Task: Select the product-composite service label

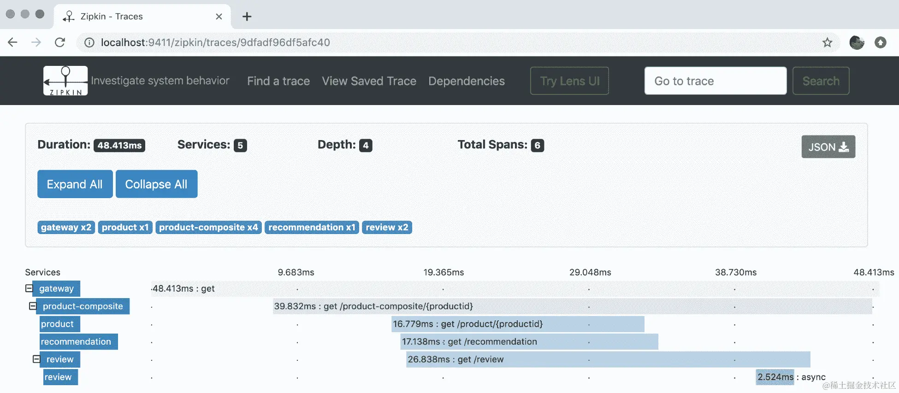Action: click(x=83, y=306)
